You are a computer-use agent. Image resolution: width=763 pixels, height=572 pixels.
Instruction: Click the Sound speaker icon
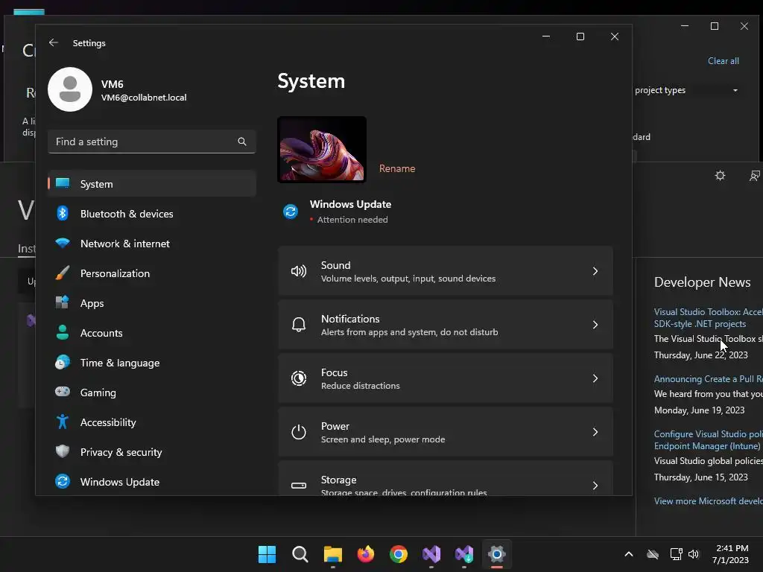(x=299, y=271)
